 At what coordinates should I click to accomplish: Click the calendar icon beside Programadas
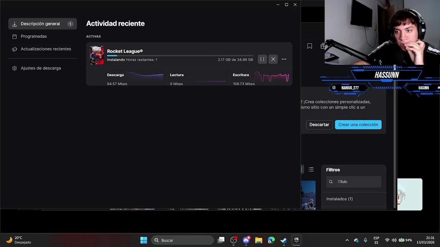click(x=14, y=36)
